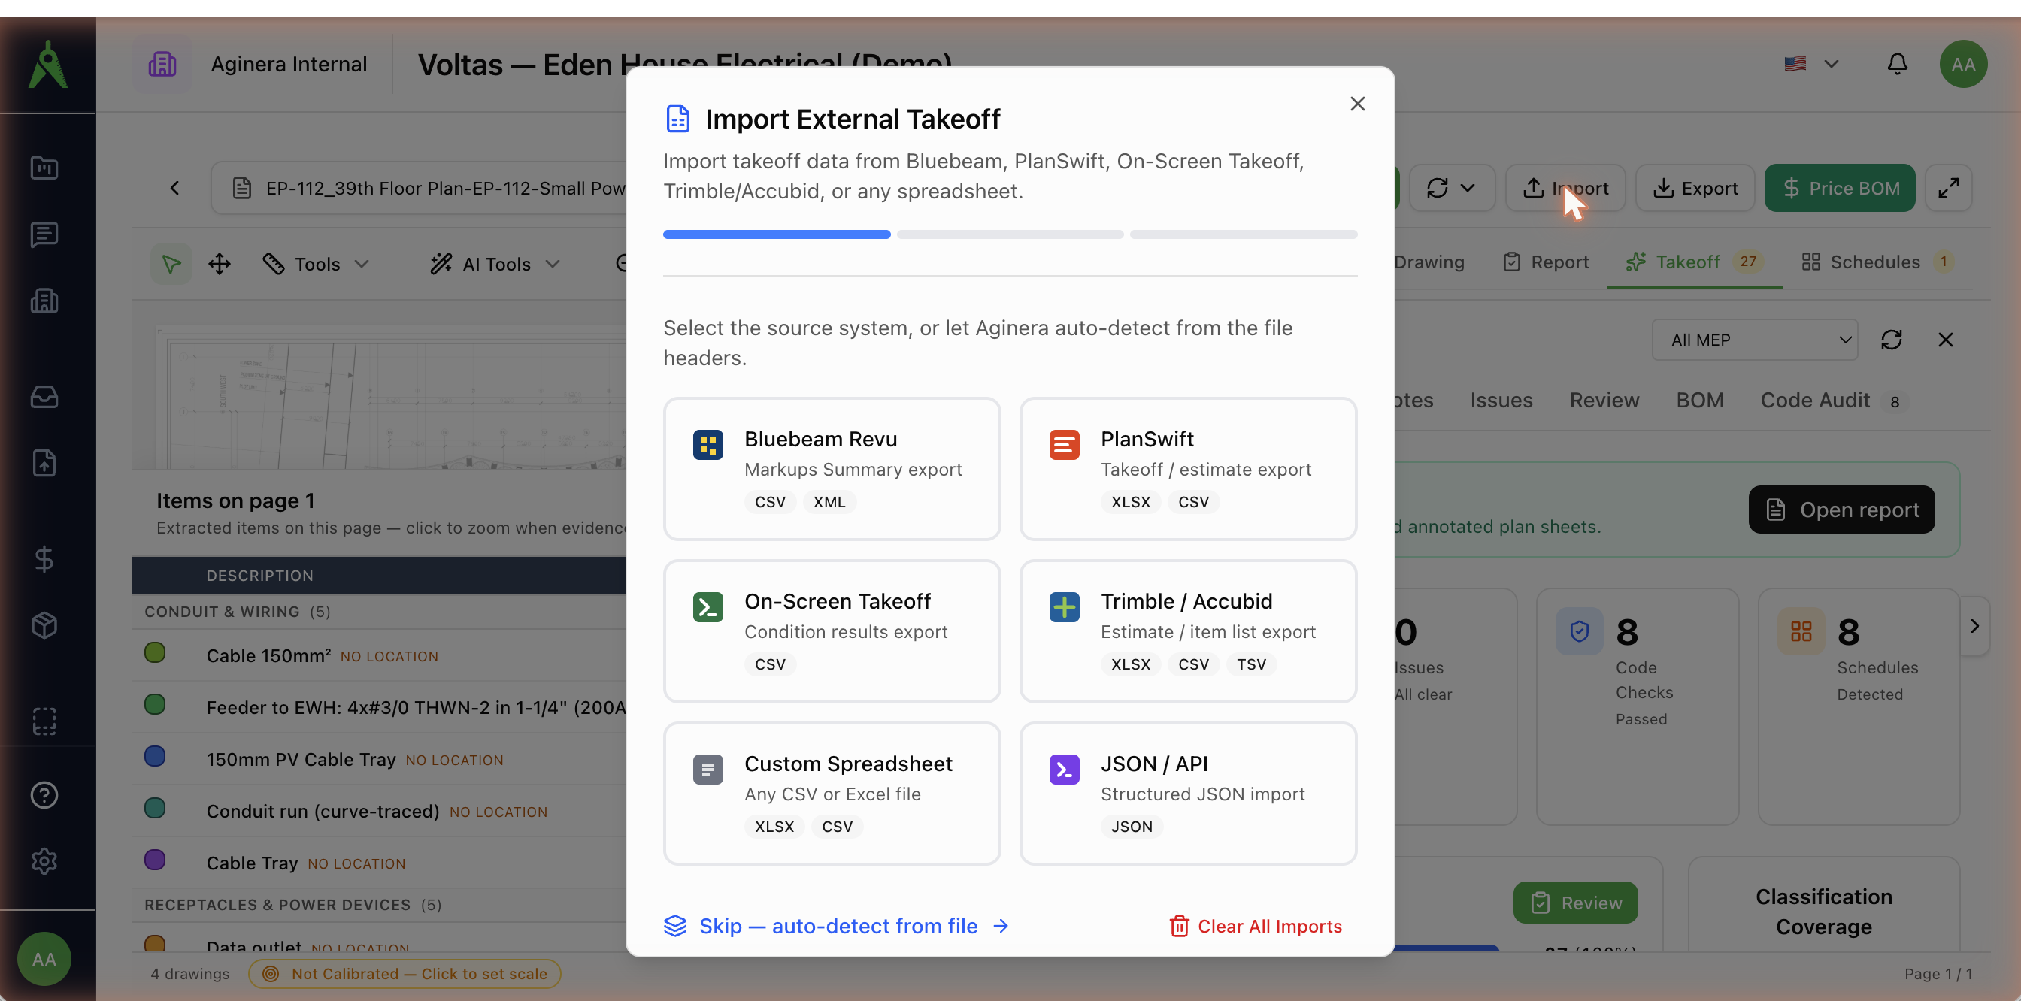
Task: Open the Issues sub-tab
Action: click(x=1501, y=400)
